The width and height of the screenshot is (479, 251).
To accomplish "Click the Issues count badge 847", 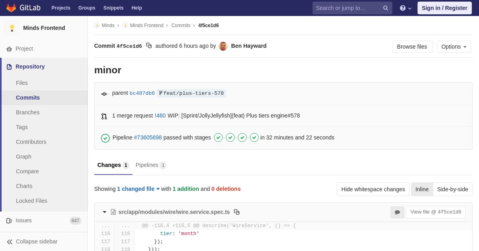I will click(75, 221).
